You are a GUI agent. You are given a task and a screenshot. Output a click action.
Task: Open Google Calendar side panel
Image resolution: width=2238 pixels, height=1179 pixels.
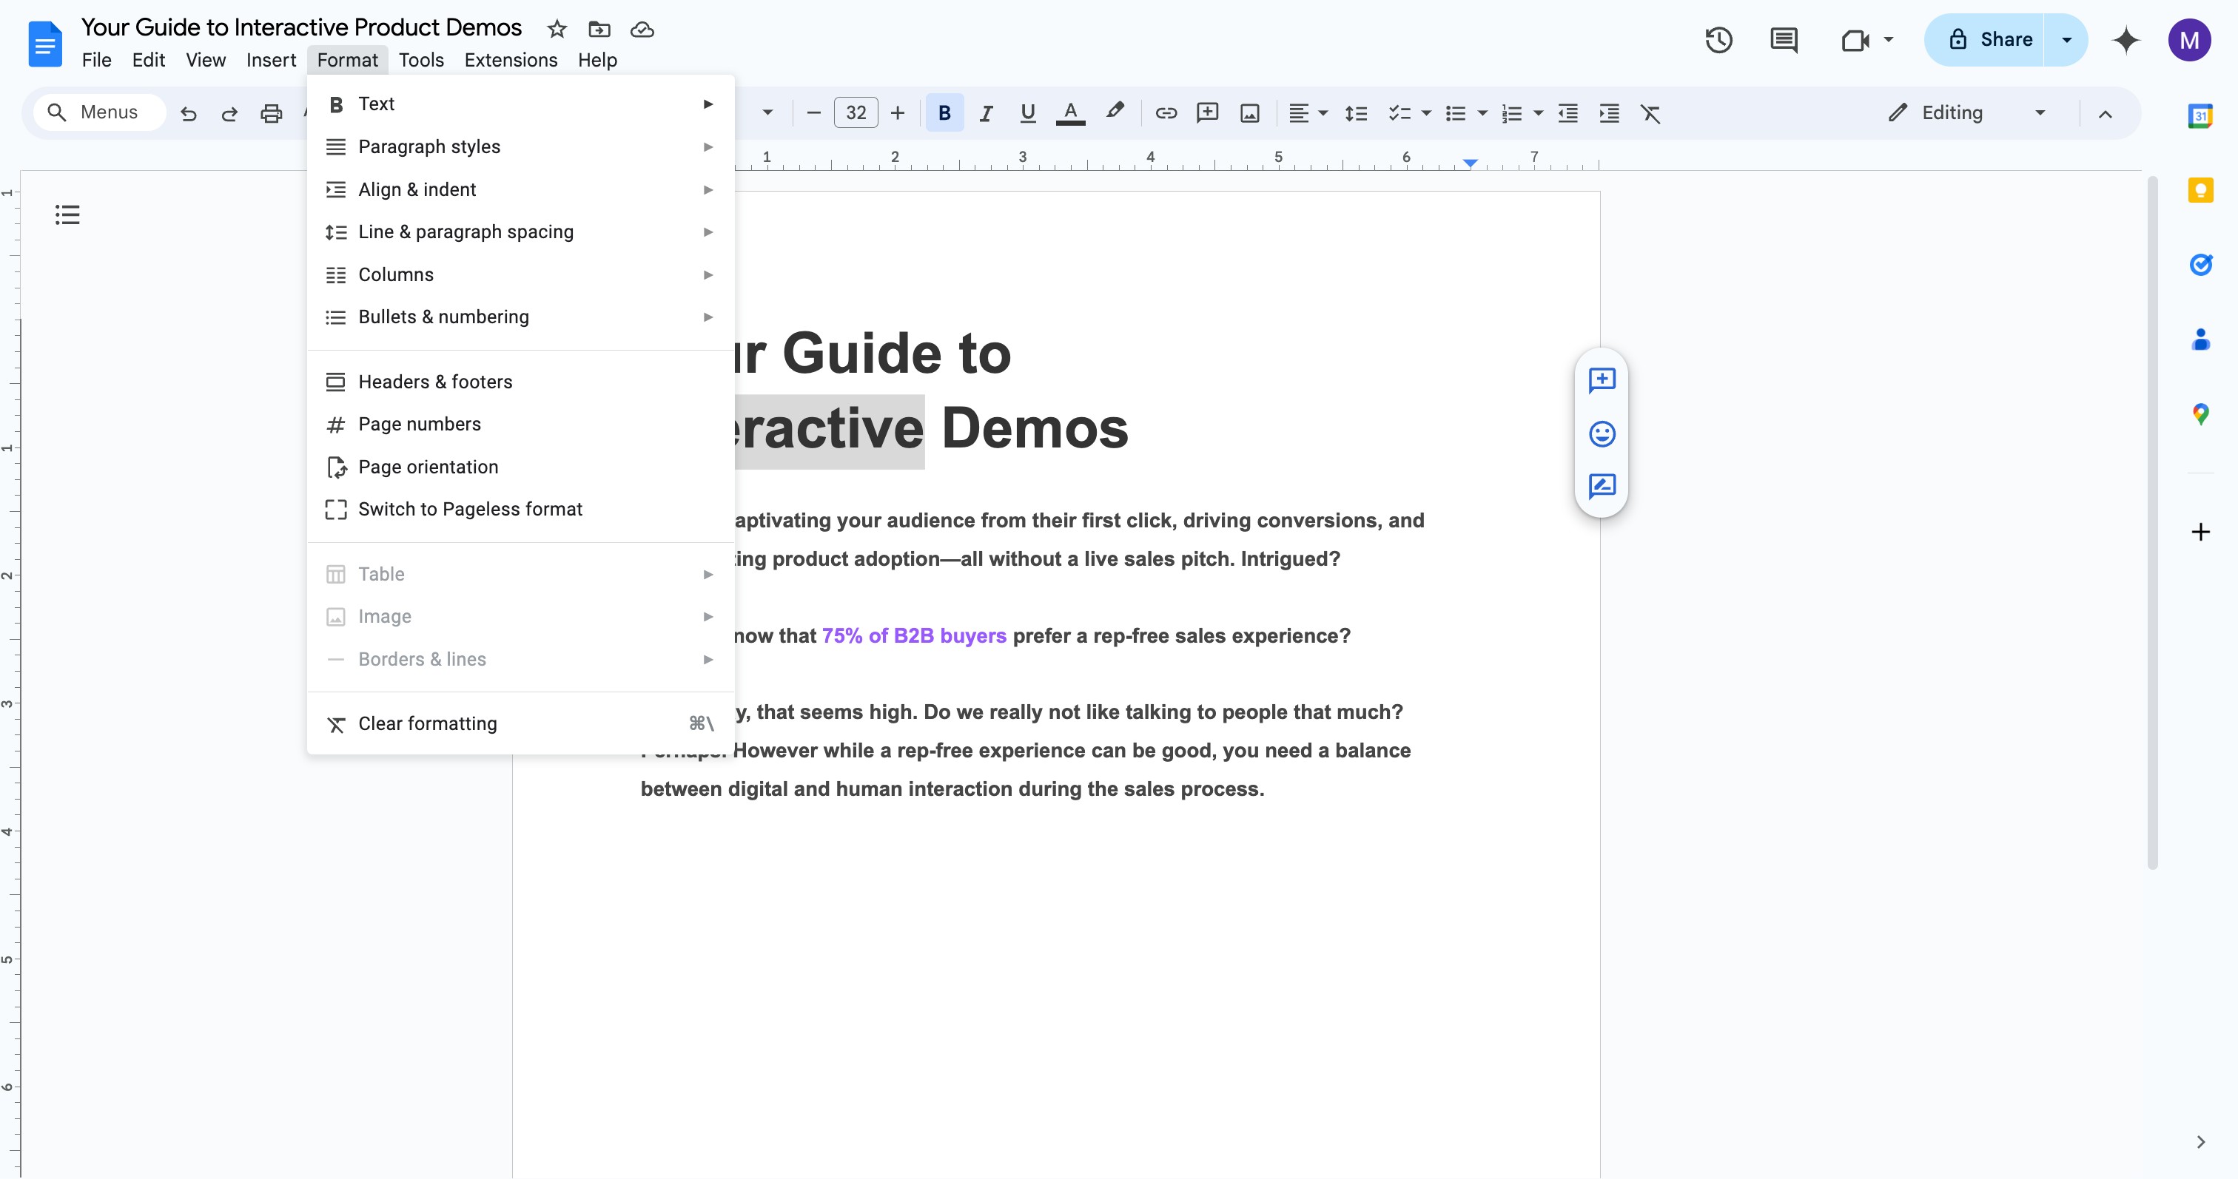(x=2200, y=115)
